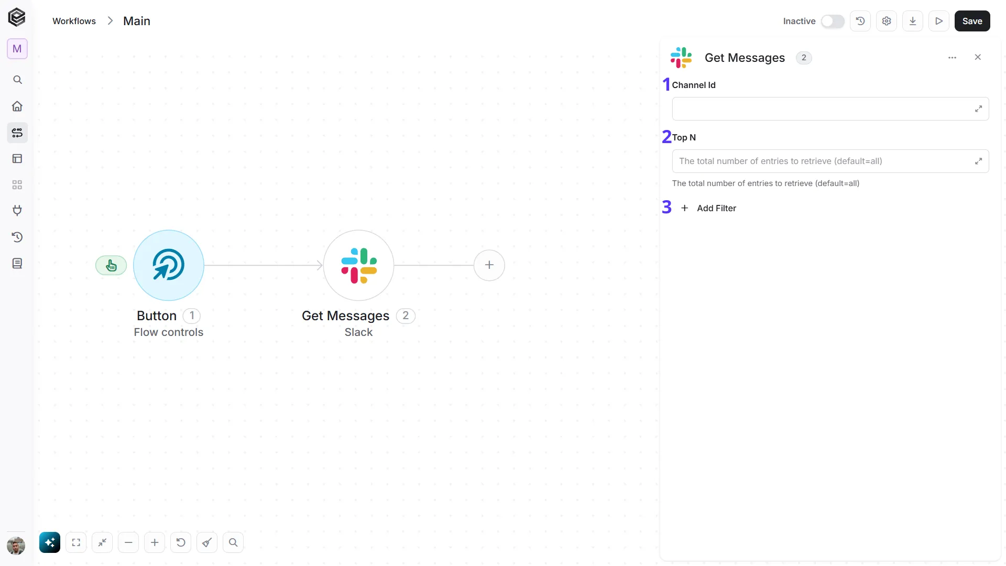The width and height of the screenshot is (1006, 566).
Task: Click the Main workflow title
Action: click(x=137, y=21)
